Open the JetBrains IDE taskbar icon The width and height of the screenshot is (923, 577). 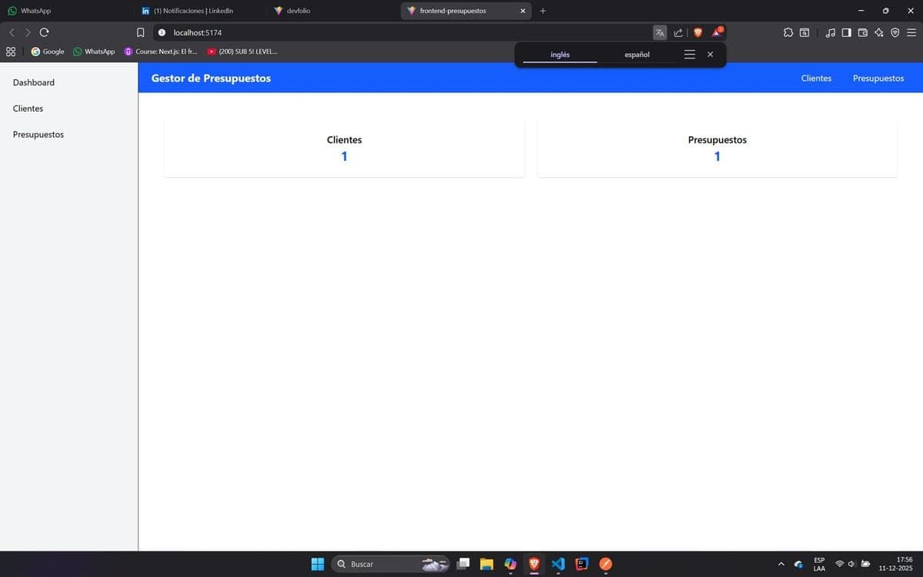point(582,564)
